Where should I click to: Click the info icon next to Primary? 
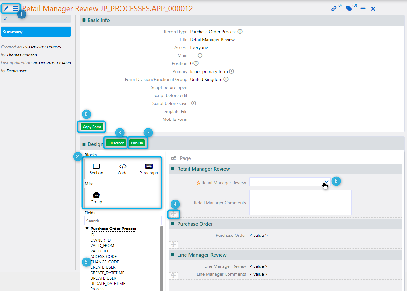(x=232, y=71)
